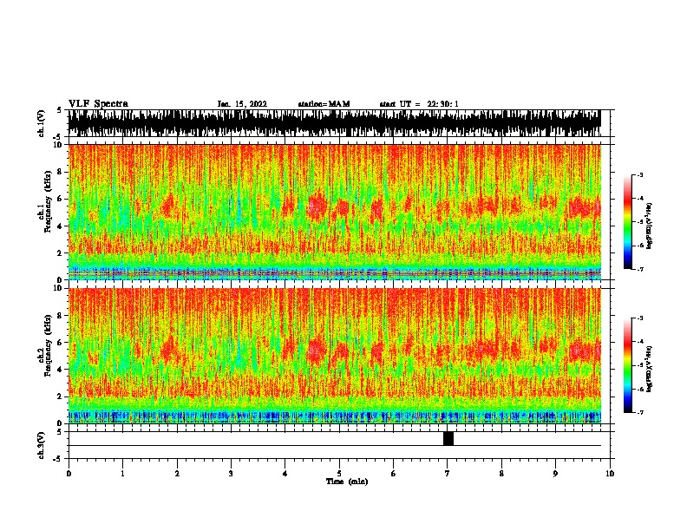This screenshot has height=531, width=687.
Task: Click the '2' kHz tick on ch.2 frequency axis
Action: [61, 397]
